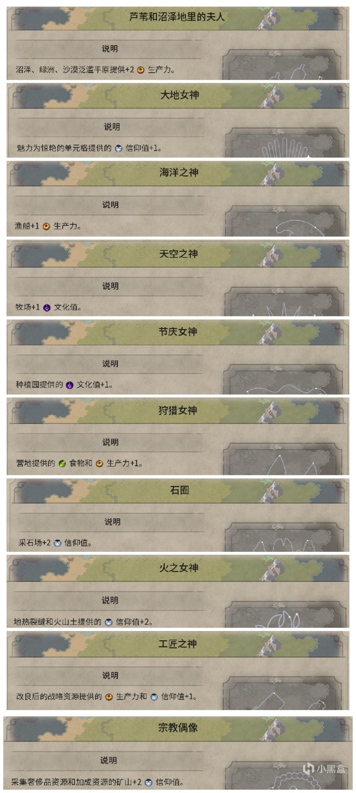
Task: Click the 石圈 constellation artwork thumbnail
Action: 284,537
